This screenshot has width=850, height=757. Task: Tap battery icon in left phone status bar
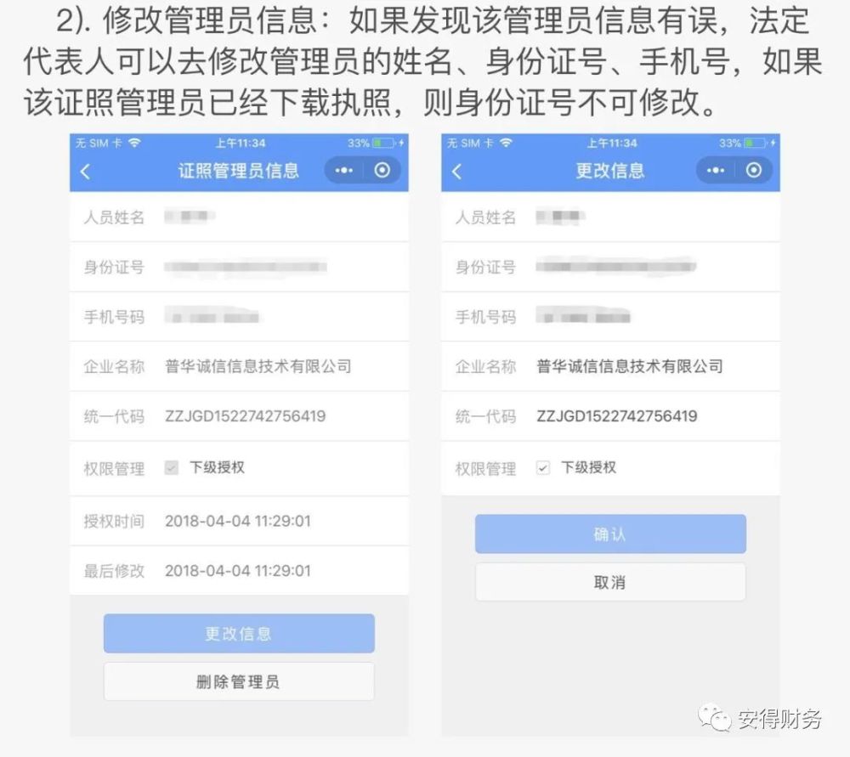tap(383, 143)
